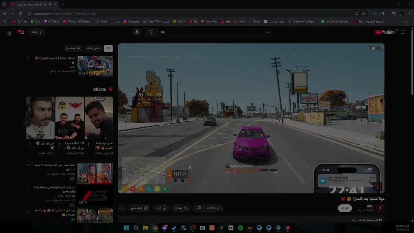
Task: Select the 'الكل' filter chip
Action: pos(108,48)
